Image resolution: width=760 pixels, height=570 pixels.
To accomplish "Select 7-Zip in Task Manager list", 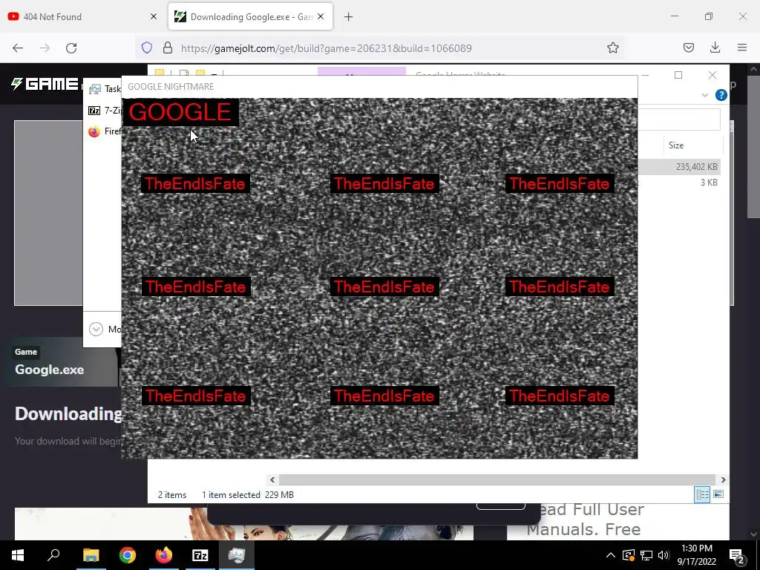I will click(x=104, y=111).
